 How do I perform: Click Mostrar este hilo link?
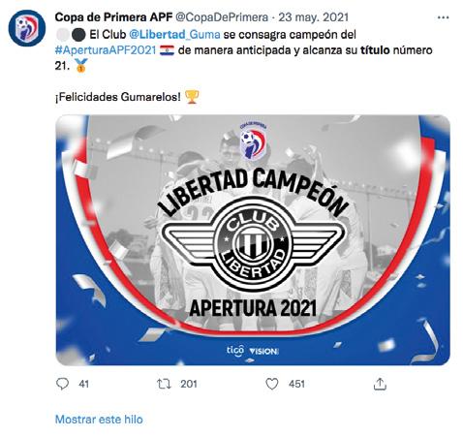point(99,420)
